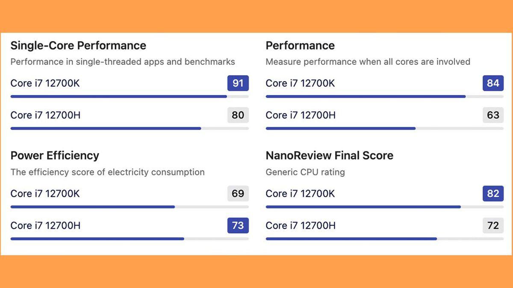The image size is (513, 288).
Task: Click the 63 multi-core score badge
Action: tap(493, 115)
